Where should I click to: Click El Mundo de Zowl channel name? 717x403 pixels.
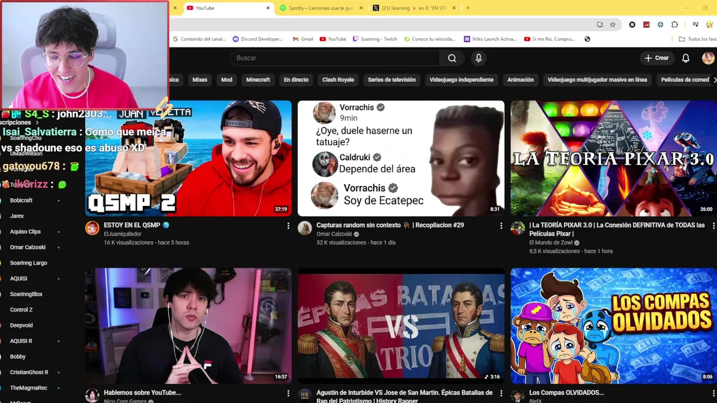pyautogui.click(x=551, y=243)
